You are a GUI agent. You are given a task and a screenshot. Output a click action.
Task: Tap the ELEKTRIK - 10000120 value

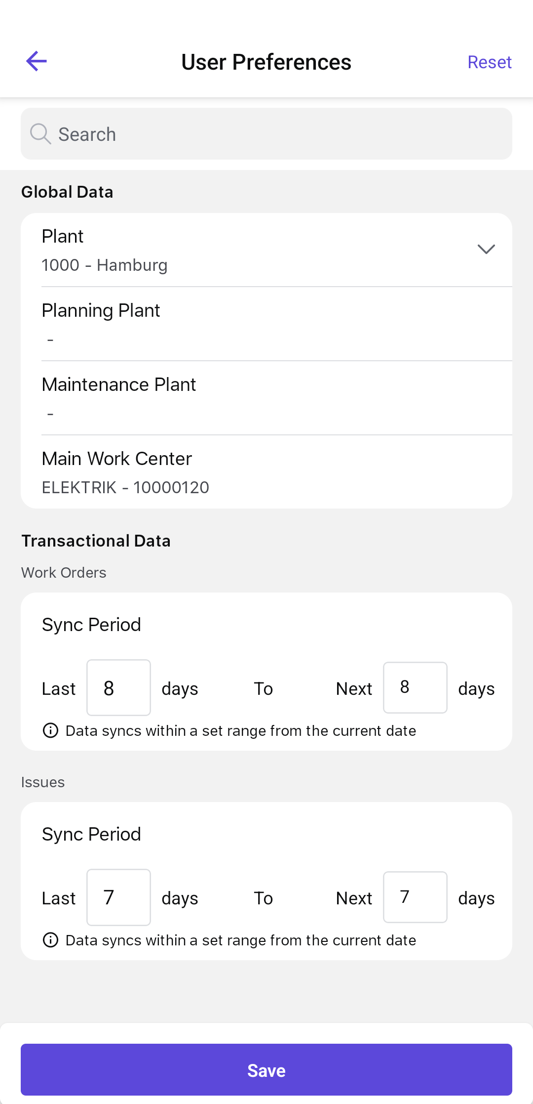coord(125,488)
